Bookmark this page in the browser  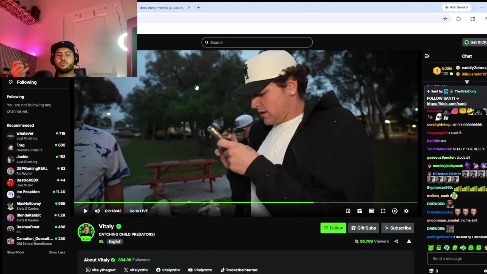click(x=445, y=19)
